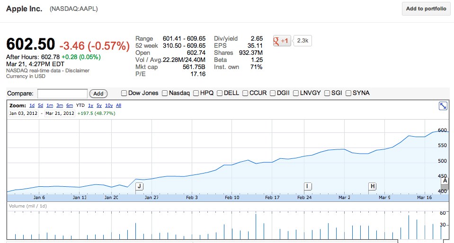Click the 52 week range 310.50 - 609.65
454x243 pixels.
point(184,46)
